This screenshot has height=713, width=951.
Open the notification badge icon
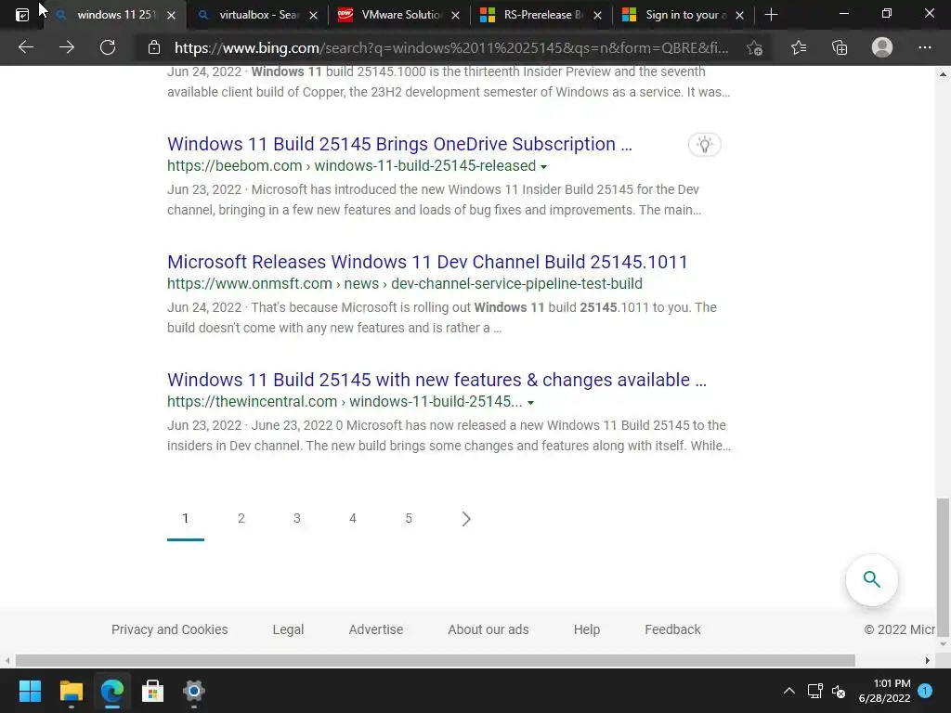click(925, 691)
